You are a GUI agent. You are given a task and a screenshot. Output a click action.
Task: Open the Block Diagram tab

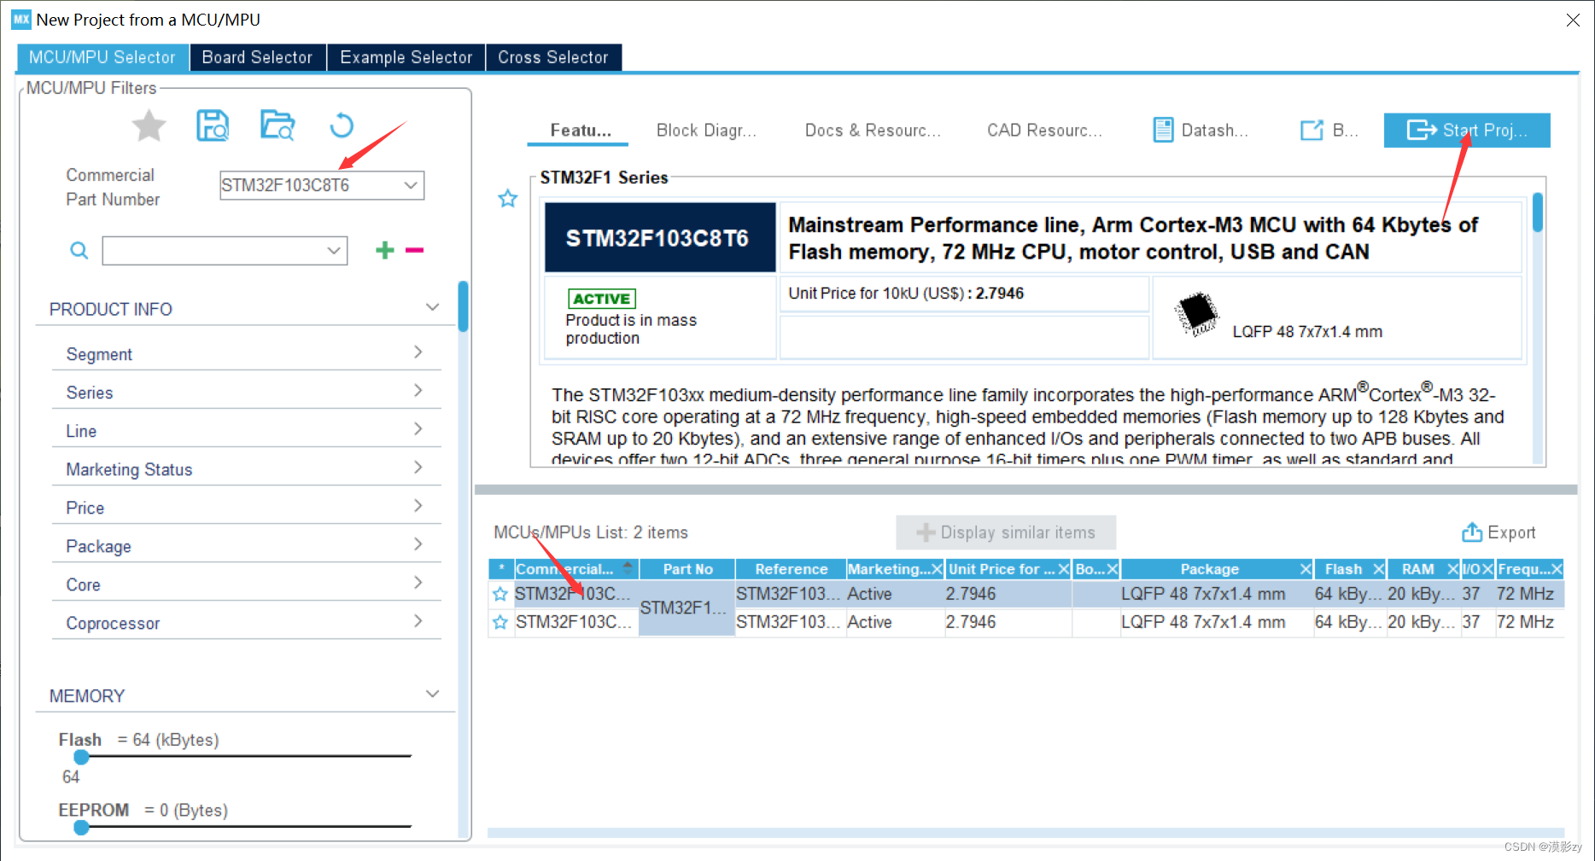coord(706,131)
